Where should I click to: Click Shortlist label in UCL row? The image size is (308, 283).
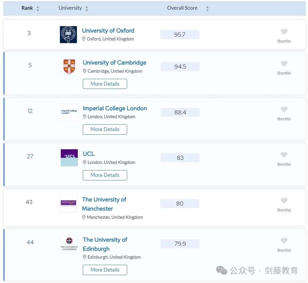click(284, 165)
